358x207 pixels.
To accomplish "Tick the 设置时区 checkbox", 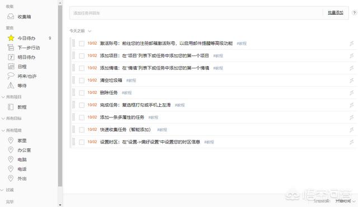I will pos(82,142).
